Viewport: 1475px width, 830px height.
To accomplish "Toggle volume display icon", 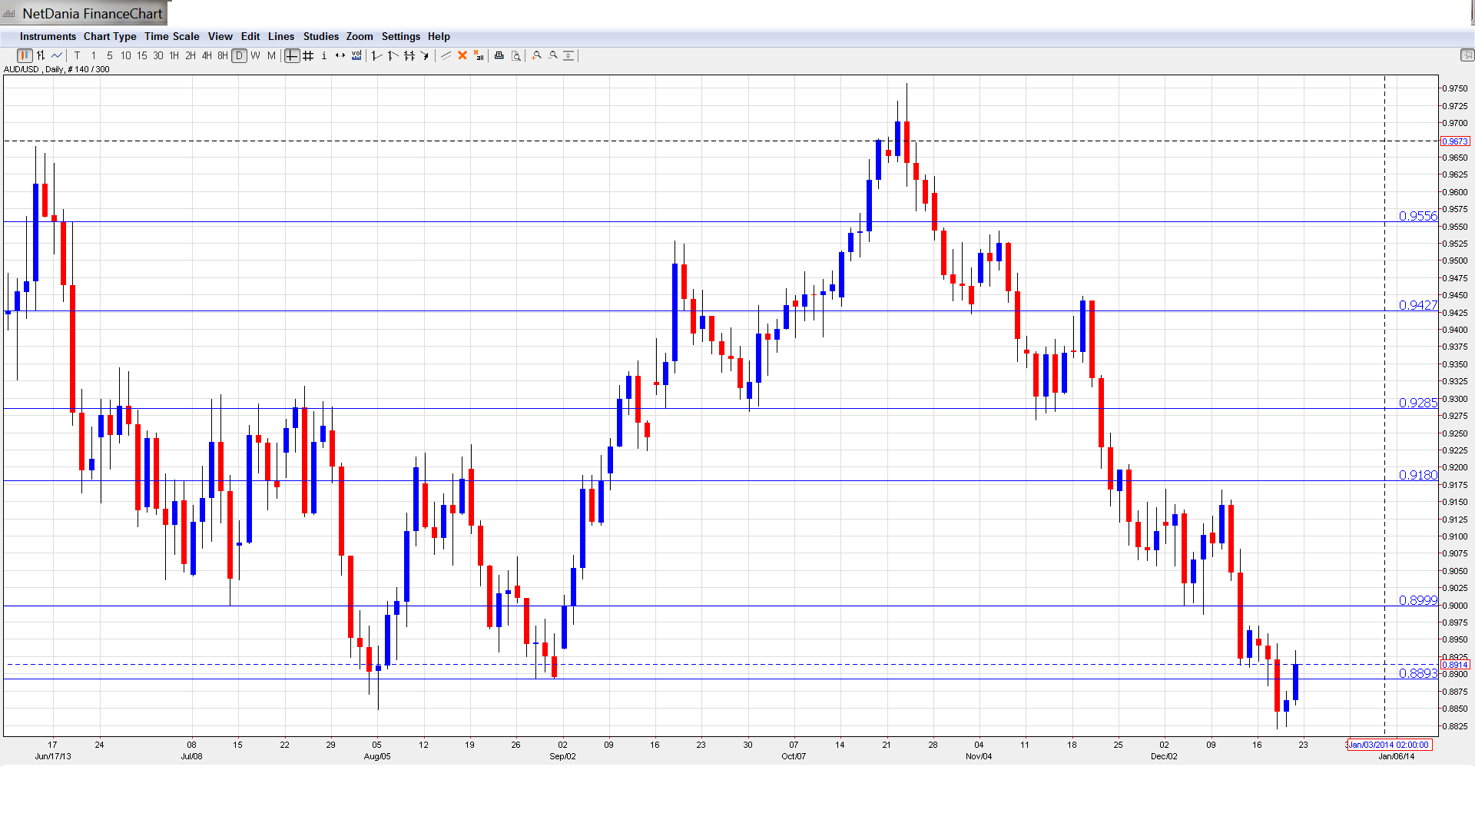I will point(356,55).
